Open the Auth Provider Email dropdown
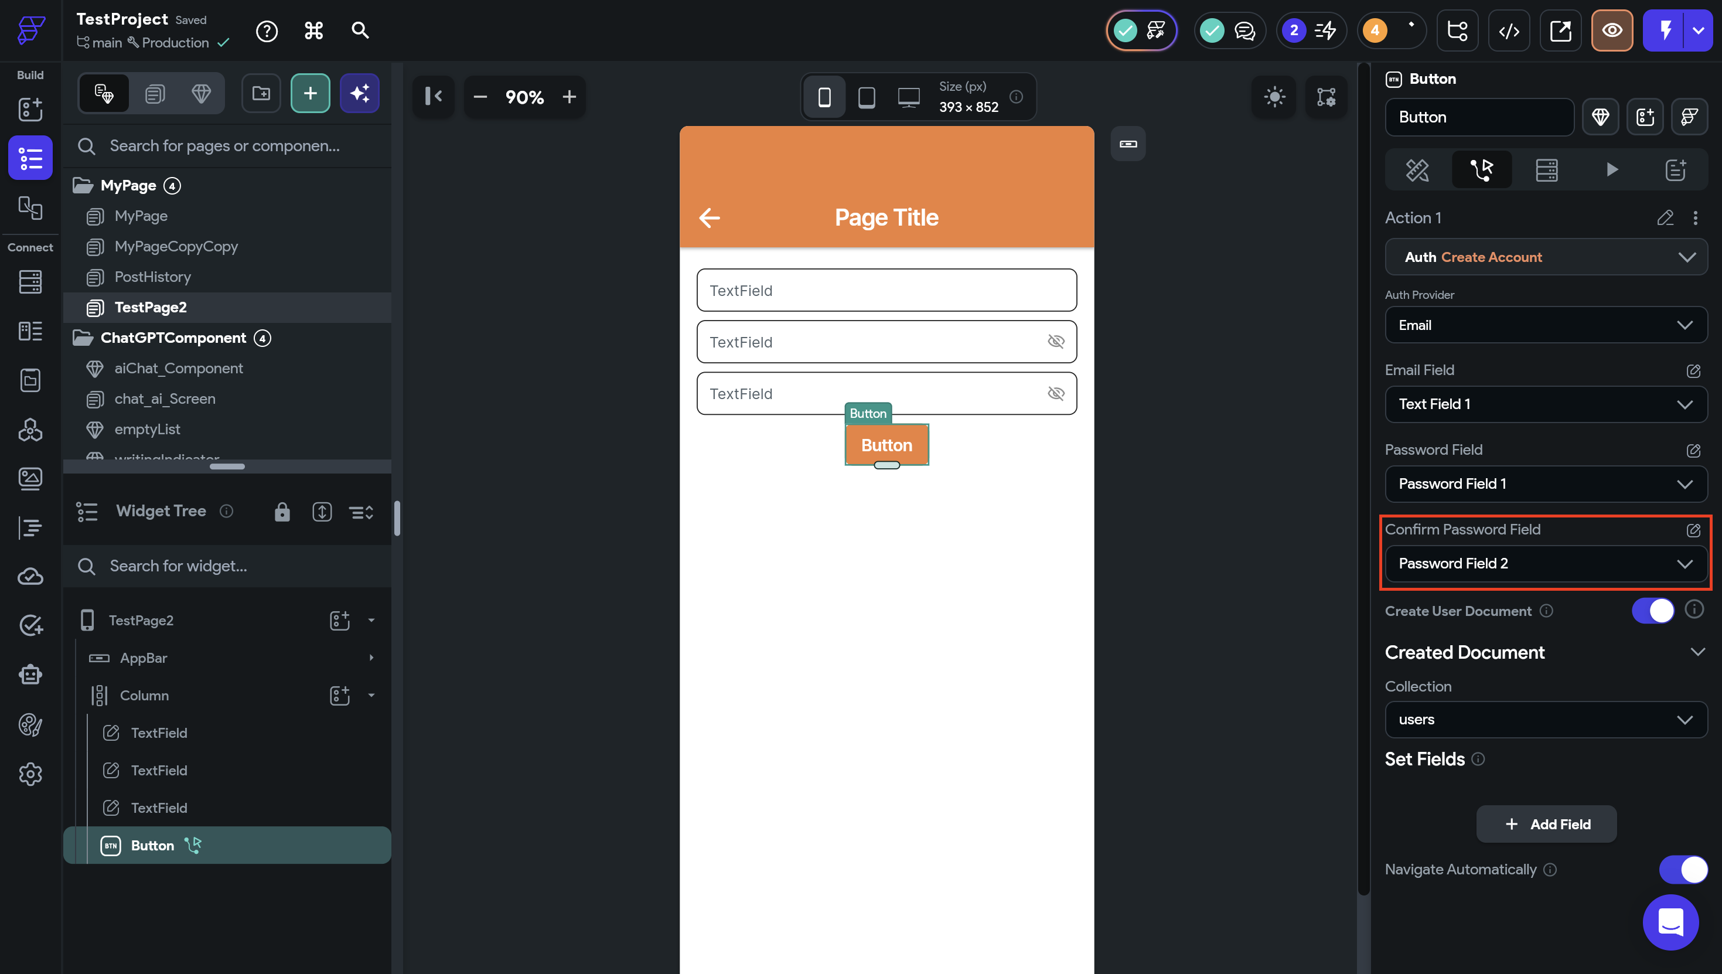The image size is (1722, 974). click(x=1546, y=325)
